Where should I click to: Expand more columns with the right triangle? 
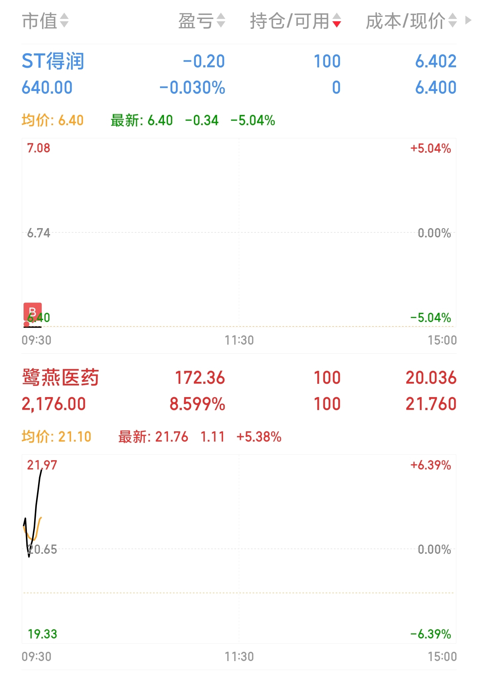pyautogui.click(x=468, y=20)
